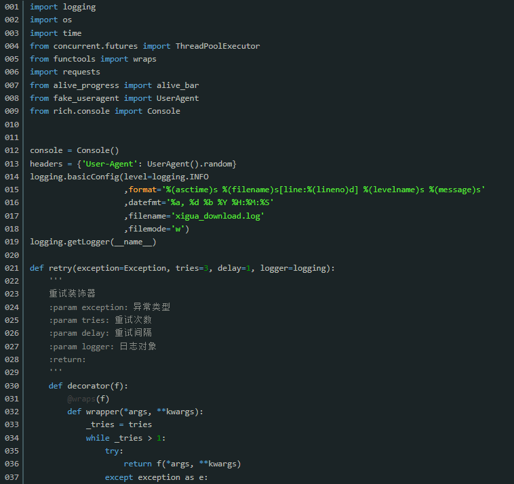Click the 'filemode' argument on line 018
The height and width of the screenshot is (484, 514).
point(147,229)
